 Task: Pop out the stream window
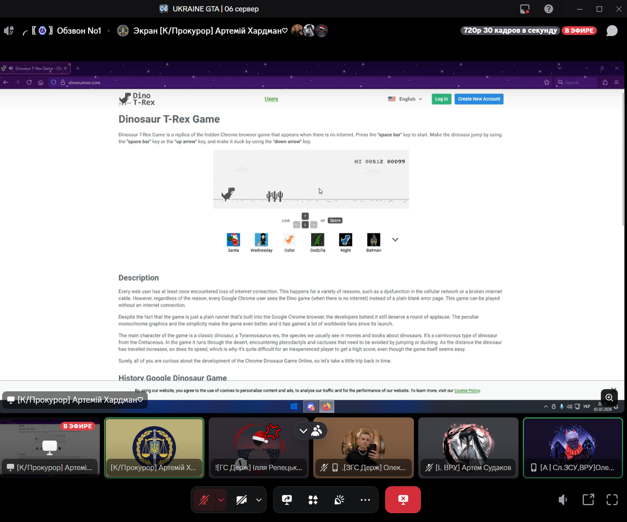point(588,499)
